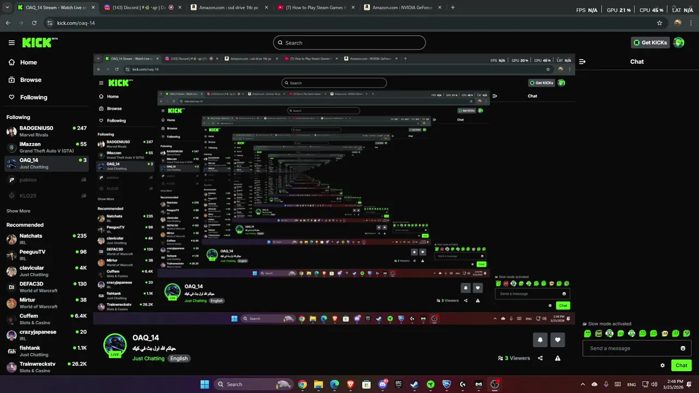Click the green Chat send button
This screenshot has height=393, width=699.
pyautogui.click(x=682, y=365)
